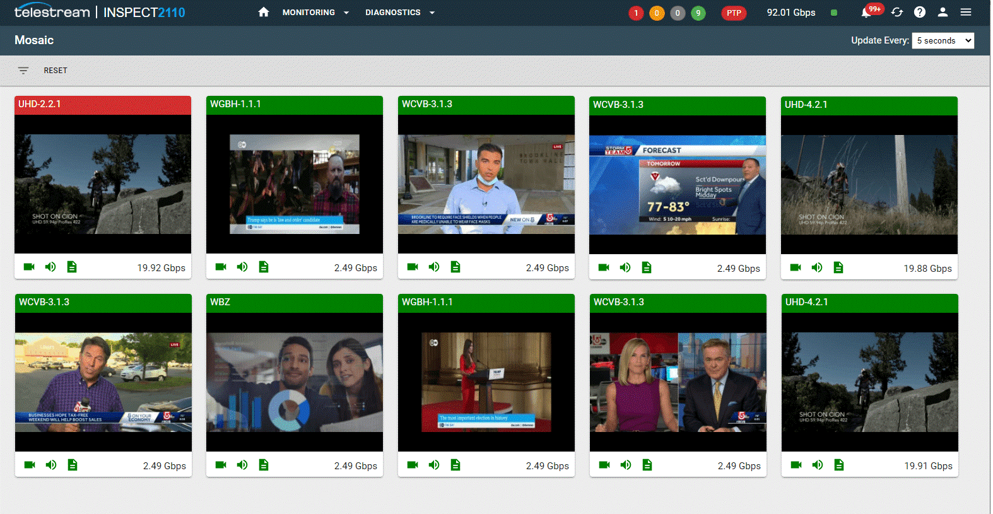Screen dimensions: 993x514
Task: Expand the arrow next to DIAGNOSTICS
Action: [x=432, y=13]
